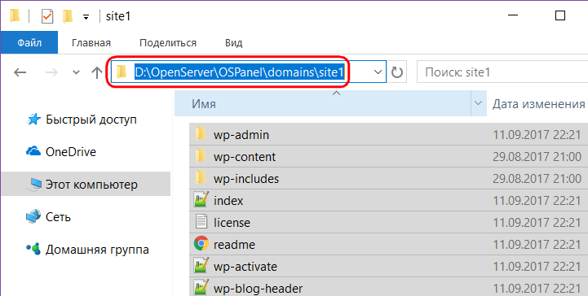This screenshot has width=588, height=296.
Task: Click the wp-content folder icon
Action: click(201, 155)
